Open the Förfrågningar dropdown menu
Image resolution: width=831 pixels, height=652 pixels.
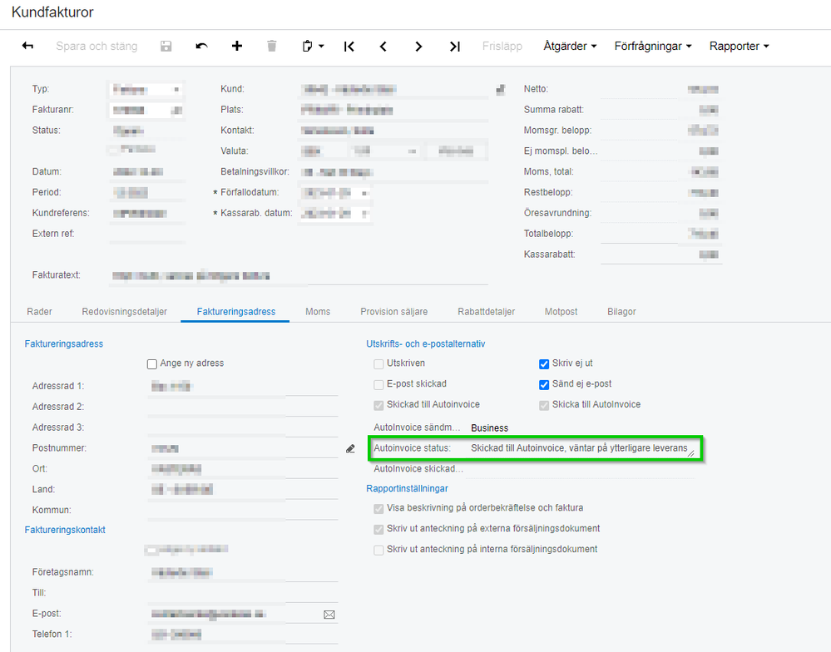(653, 46)
